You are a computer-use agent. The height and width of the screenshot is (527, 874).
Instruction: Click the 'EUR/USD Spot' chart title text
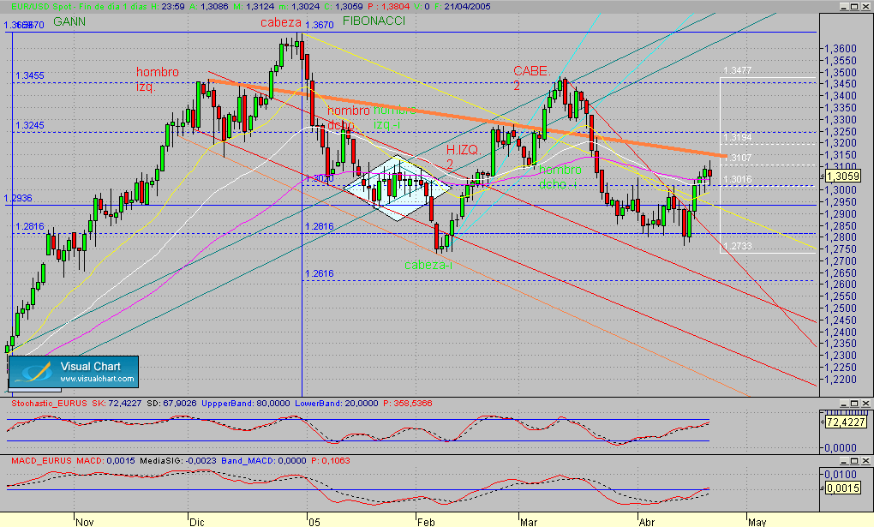coord(42,7)
